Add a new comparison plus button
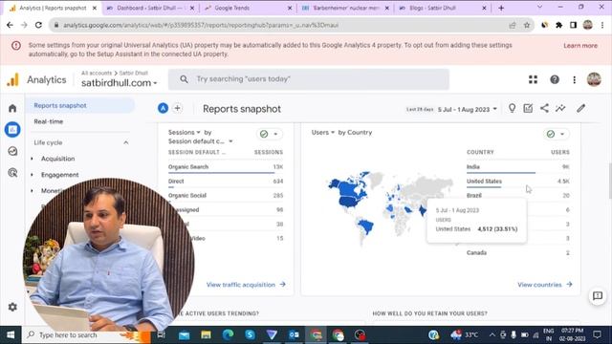The width and height of the screenshot is (612, 344). coord(177,108)
